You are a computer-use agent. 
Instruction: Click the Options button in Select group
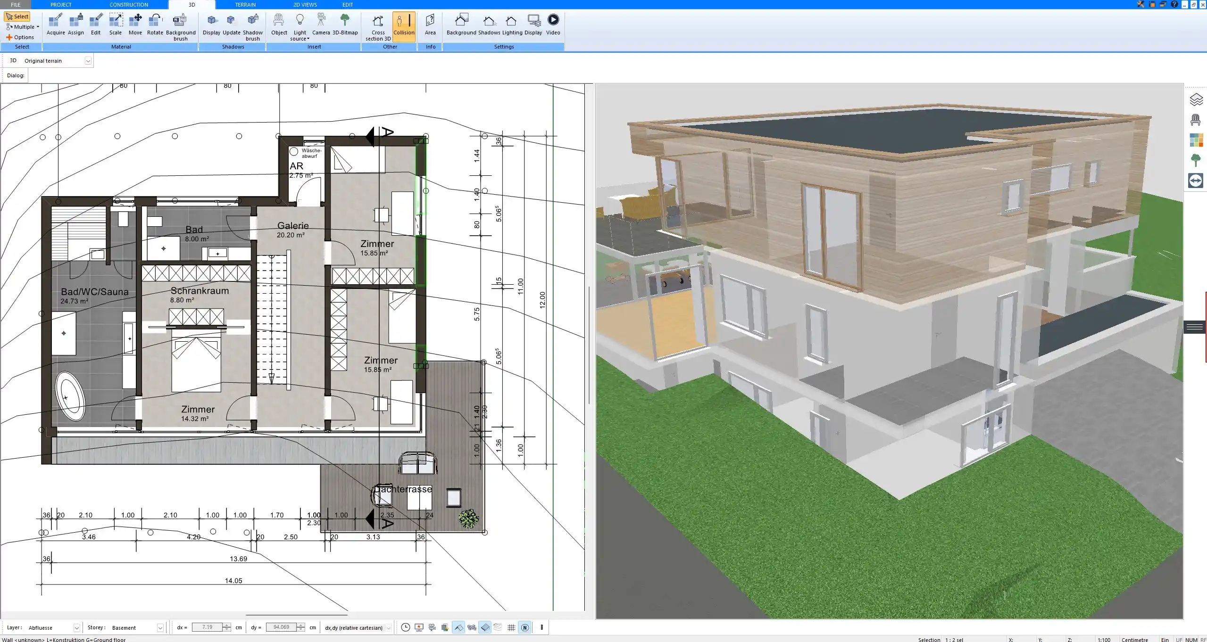point(20,37)
